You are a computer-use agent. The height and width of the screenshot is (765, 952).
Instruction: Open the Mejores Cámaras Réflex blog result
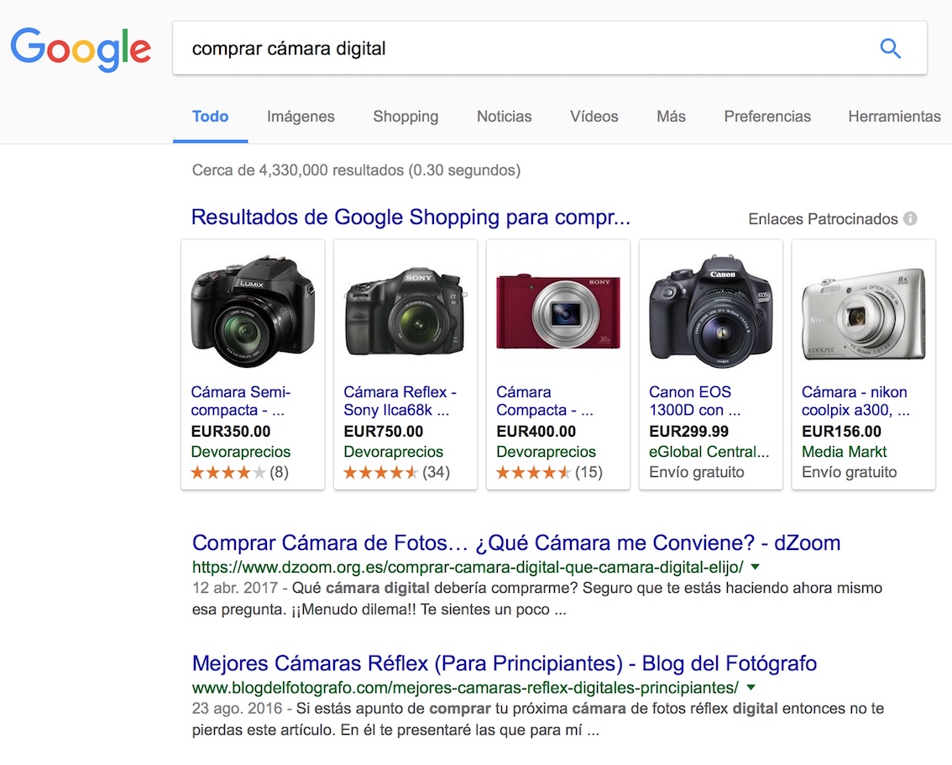point(504,663)
